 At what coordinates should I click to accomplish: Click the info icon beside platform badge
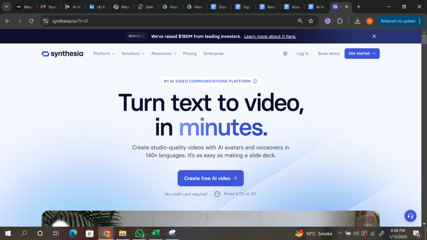[255, 82]
